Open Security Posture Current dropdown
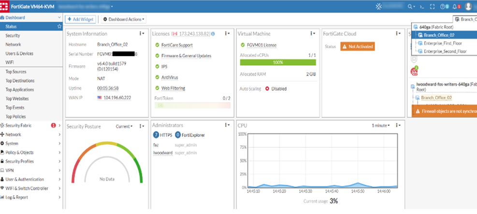 pos(124,126)
